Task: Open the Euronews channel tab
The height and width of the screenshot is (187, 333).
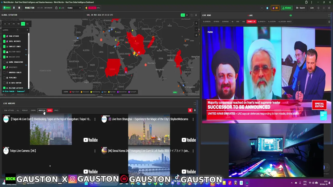Action: pyautogui.click(x=225, y=22)
